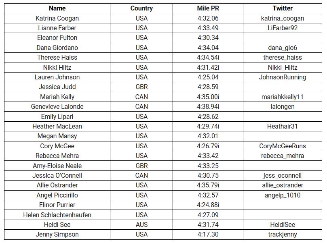Select the Heathair31 Twitter handle

pyautogui.click(x=283, y=127)
